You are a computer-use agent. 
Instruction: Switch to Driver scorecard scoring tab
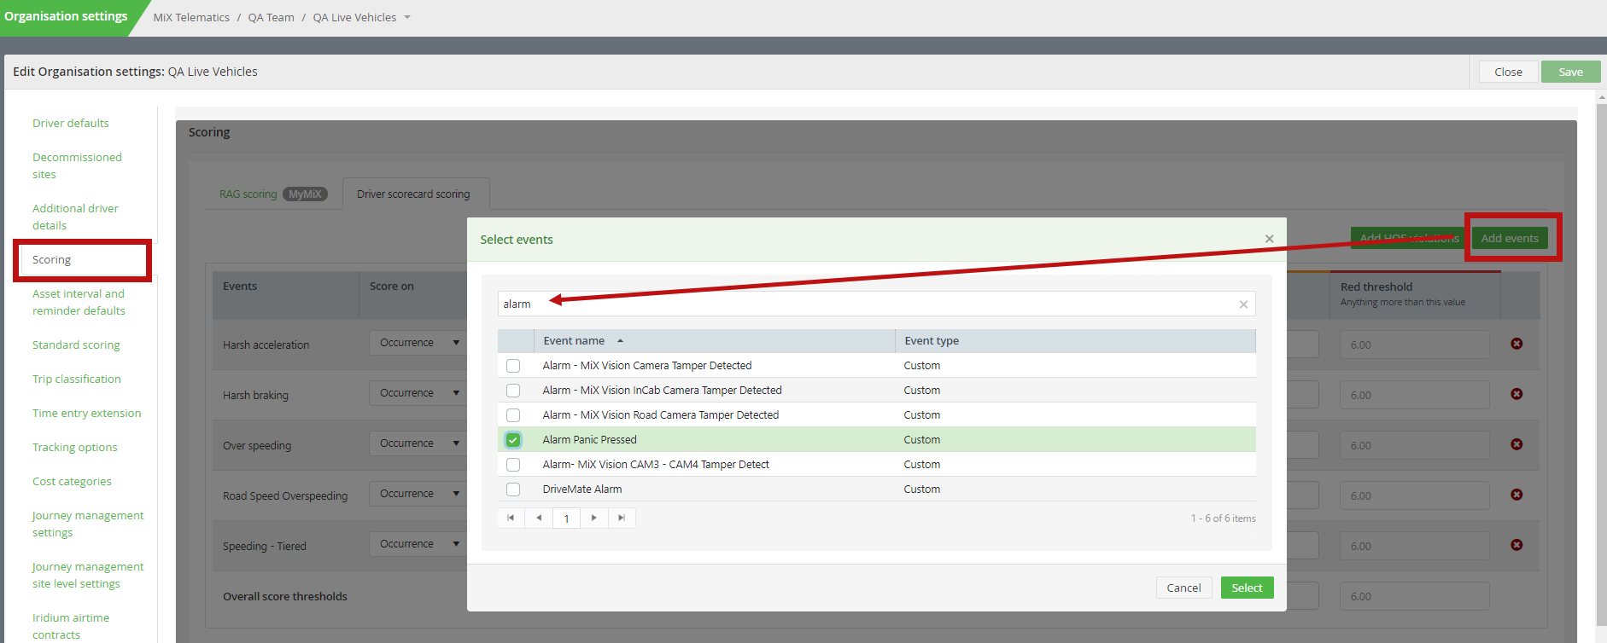coord(414,194)
